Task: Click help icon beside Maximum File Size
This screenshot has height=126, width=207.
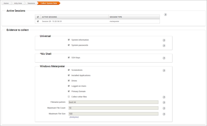Action: [164, 114]
